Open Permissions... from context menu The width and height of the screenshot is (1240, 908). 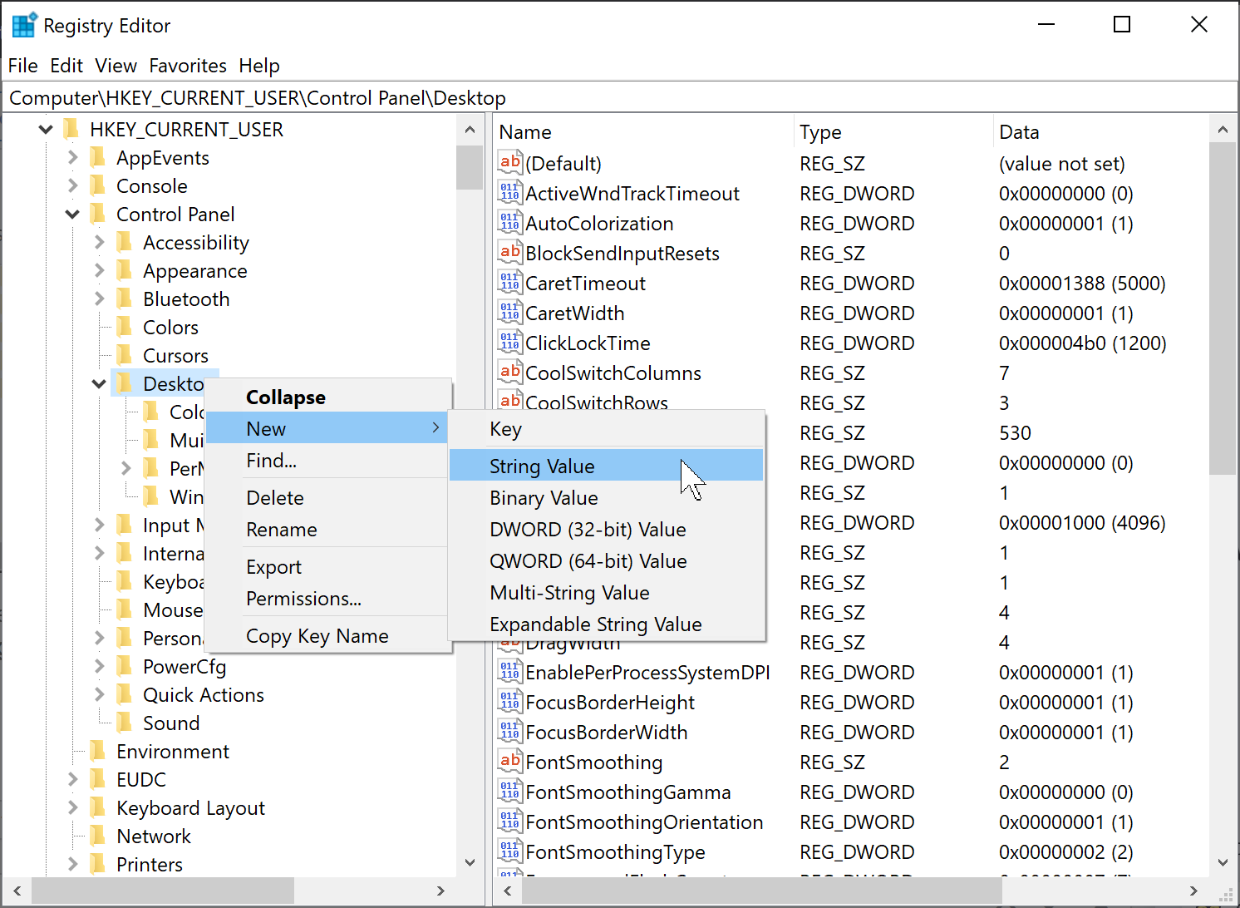[x=326, y=598]
